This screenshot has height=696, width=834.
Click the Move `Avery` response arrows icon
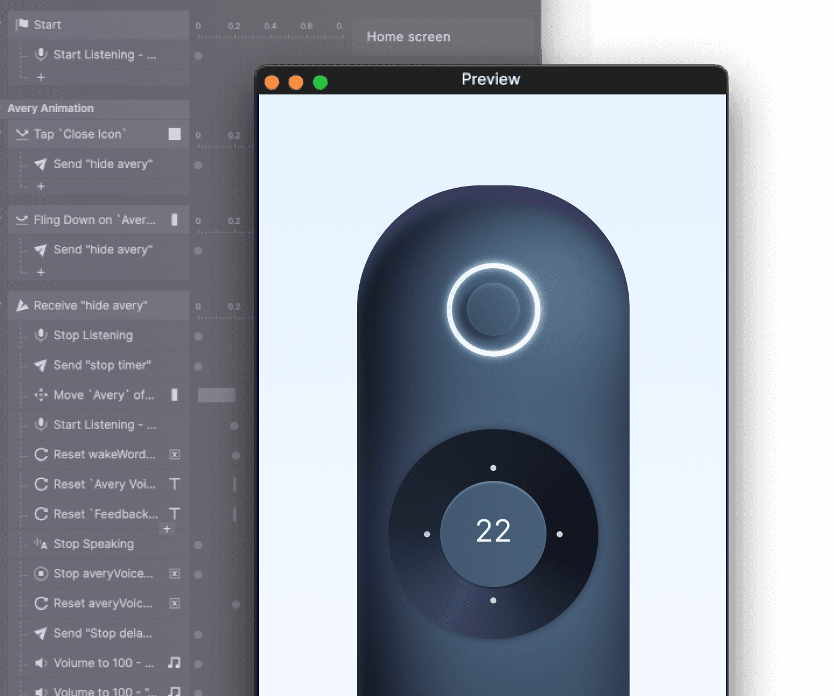41,395
